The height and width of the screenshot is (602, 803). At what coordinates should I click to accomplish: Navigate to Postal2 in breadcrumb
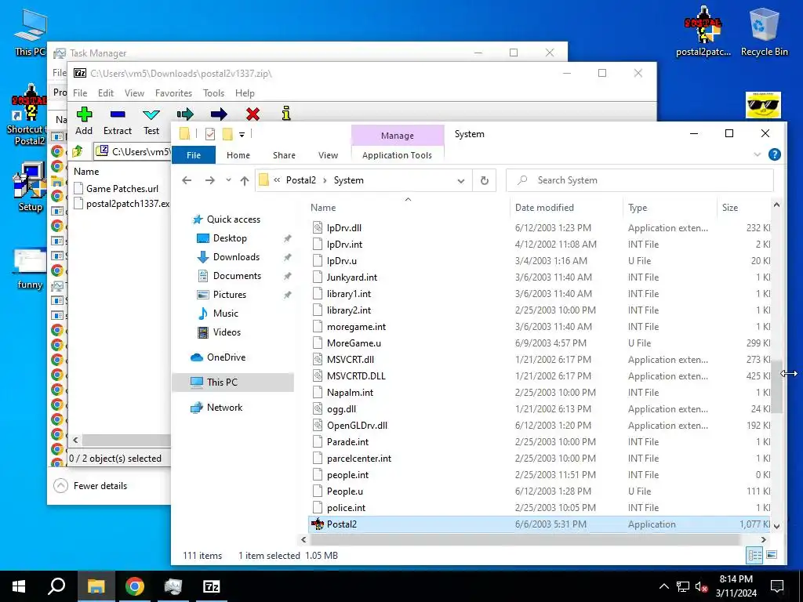[300, 180]
